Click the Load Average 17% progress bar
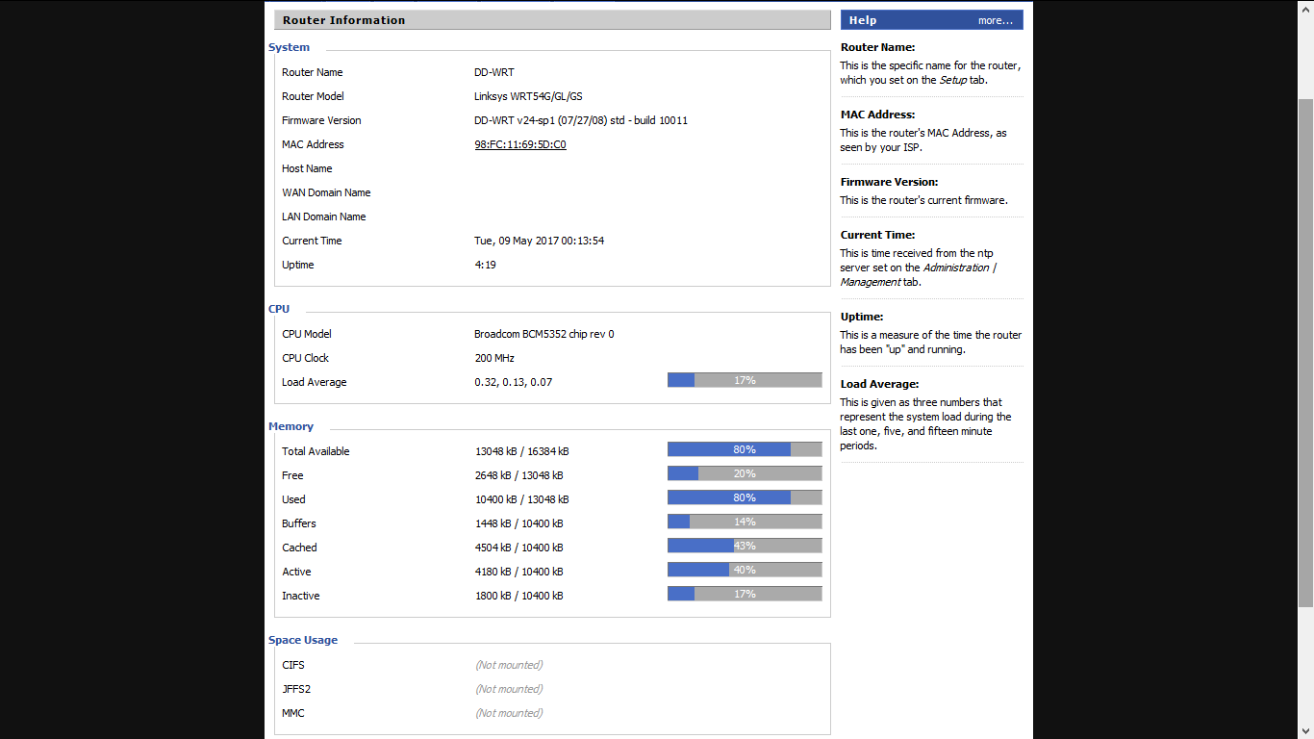The image size is (1314, 739). point(745,380)
